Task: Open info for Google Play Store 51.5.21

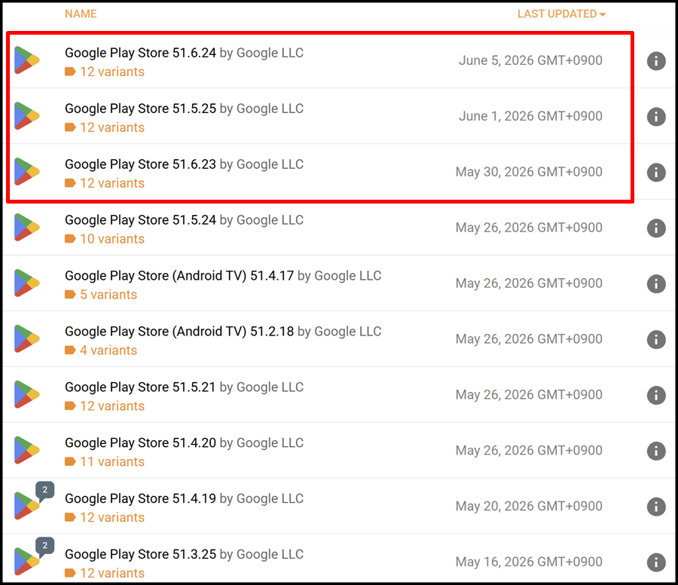Action: pos(656,396)
